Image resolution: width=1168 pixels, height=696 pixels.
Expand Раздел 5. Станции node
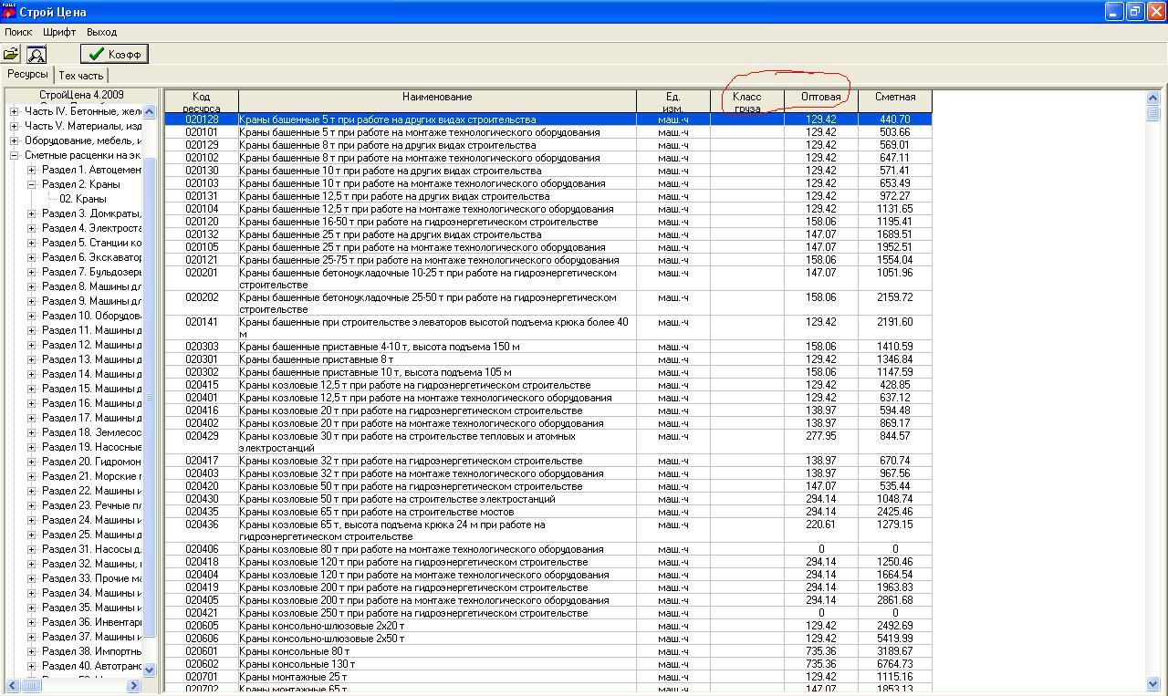coord(31,243)
